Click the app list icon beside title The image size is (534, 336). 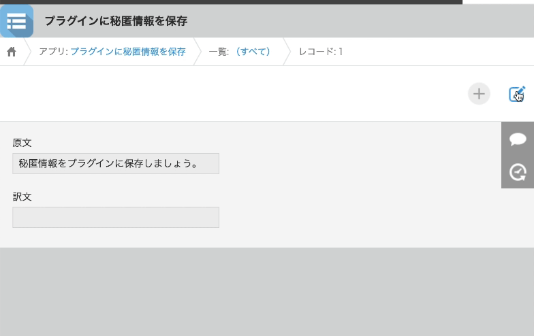pyautogui.click(x=16, y=20)
